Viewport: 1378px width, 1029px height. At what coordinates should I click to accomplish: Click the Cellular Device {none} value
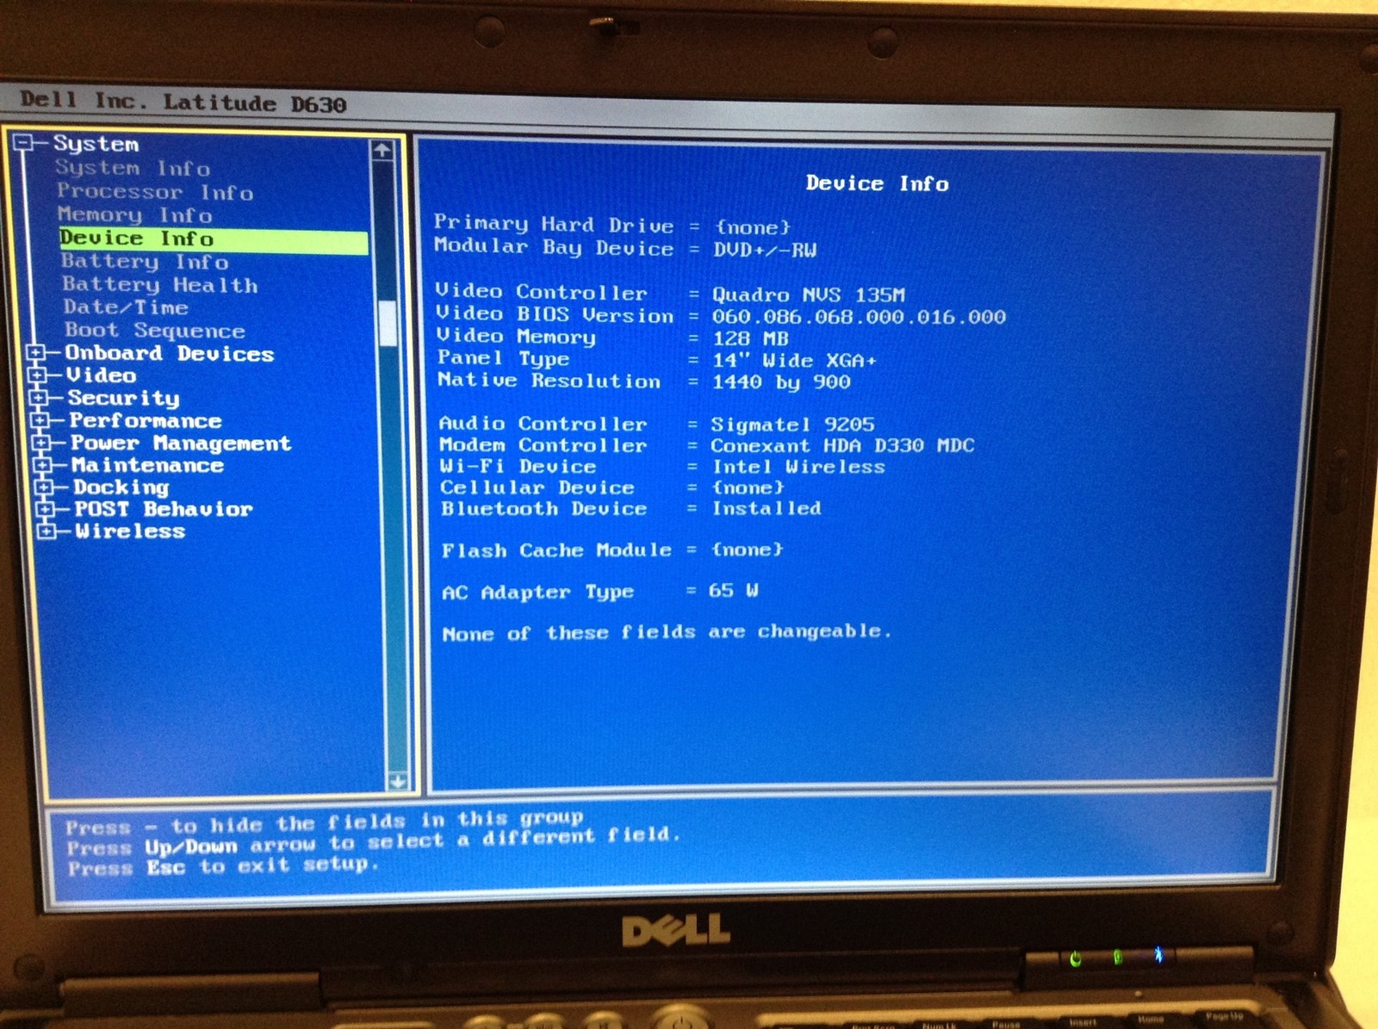point(748,487)
